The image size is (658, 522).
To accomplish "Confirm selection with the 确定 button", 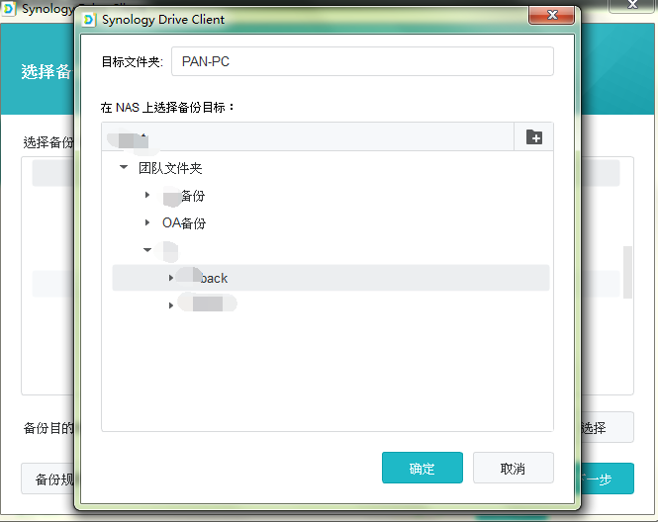I will (x=423, y=468).
